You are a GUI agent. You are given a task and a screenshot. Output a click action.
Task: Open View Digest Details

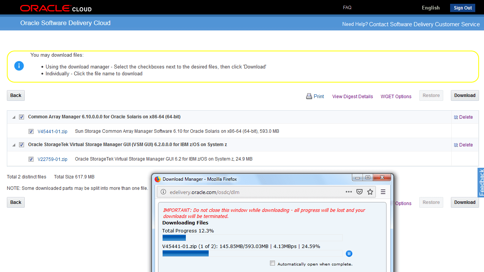point(353,97)
